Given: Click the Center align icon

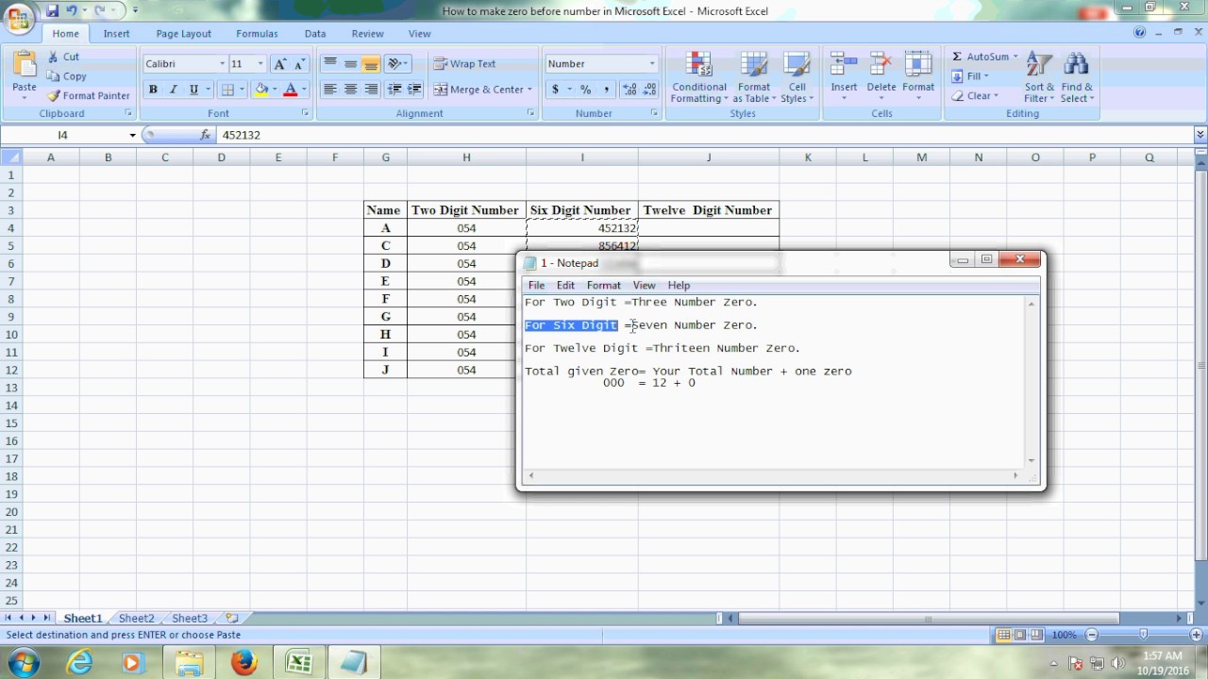Looking at the screenshot, I should tap(350, 90).
